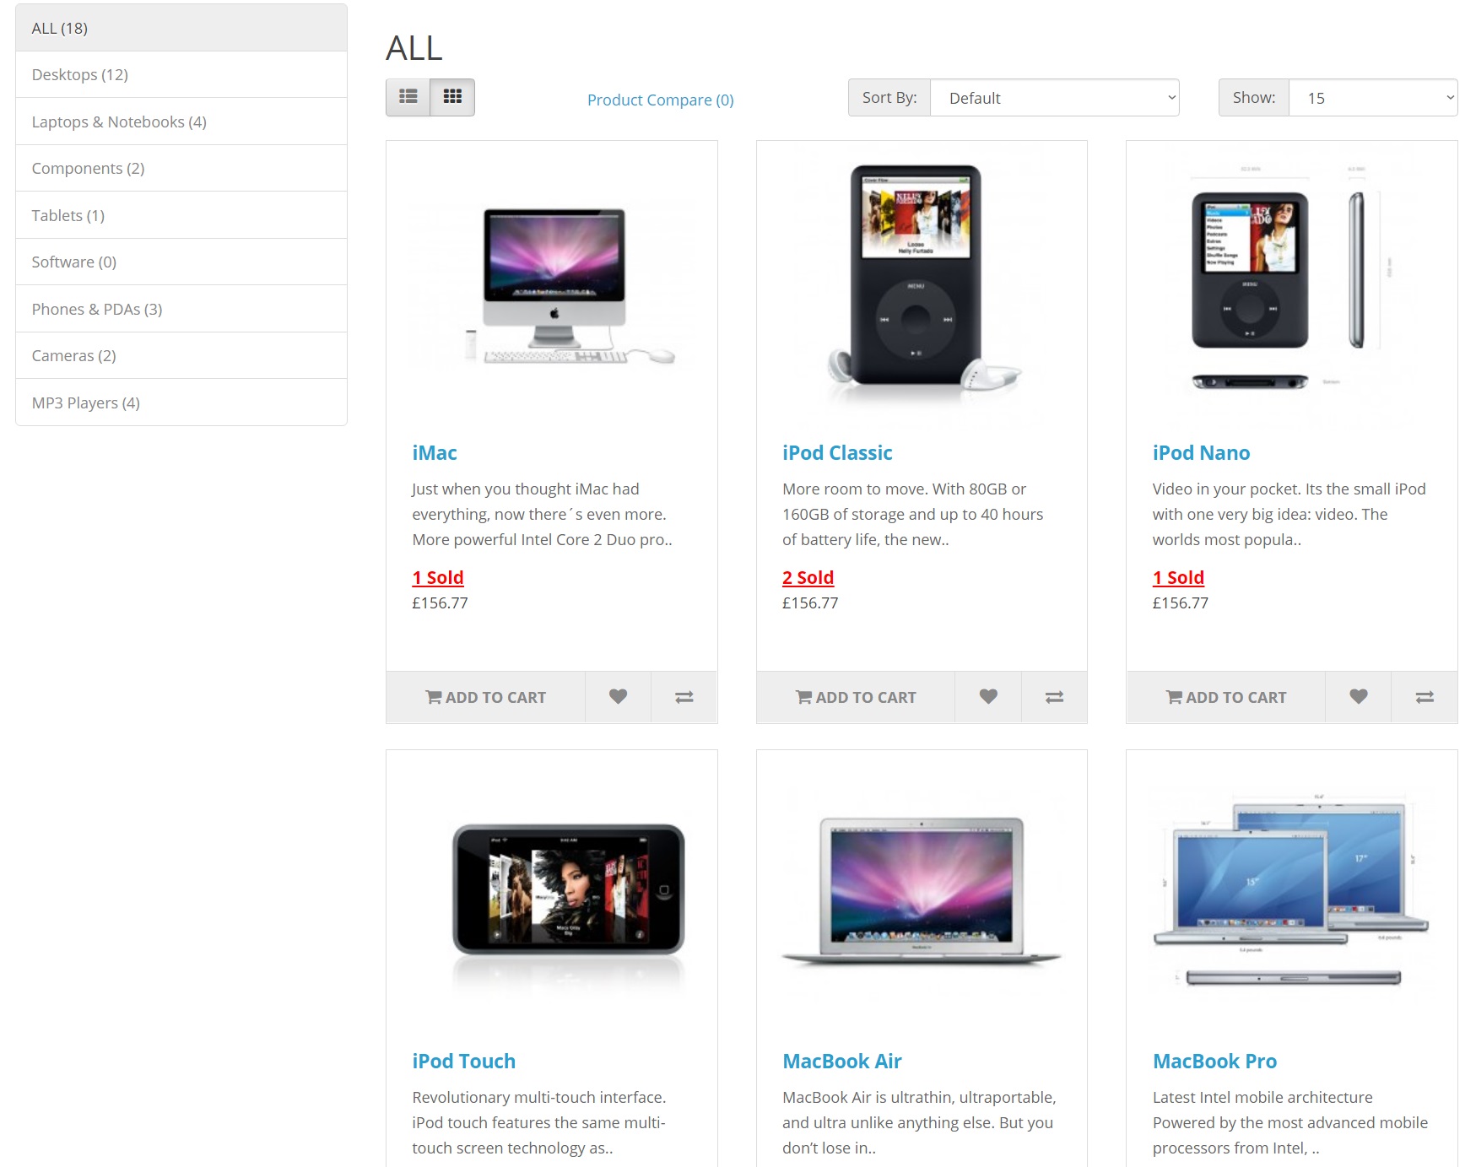Click the MacBook Air product image
The width and height of the screenshot is (1476, 1167).
(x=922, y=890)
